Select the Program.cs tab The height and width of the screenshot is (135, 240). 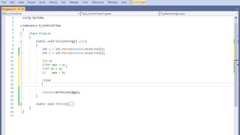tap(9, 9)
